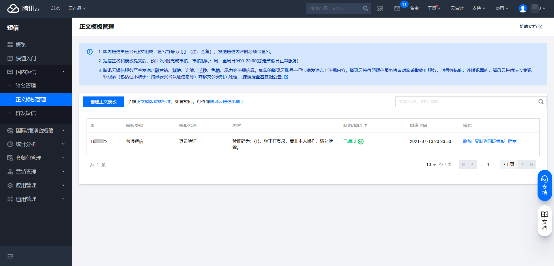Click 群发 action for 登录验证 template
The width and height of the screenshot is (554, 266).
[512, 142]
